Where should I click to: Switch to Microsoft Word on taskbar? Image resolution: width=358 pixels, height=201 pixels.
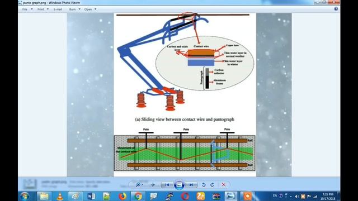(91, 196)
